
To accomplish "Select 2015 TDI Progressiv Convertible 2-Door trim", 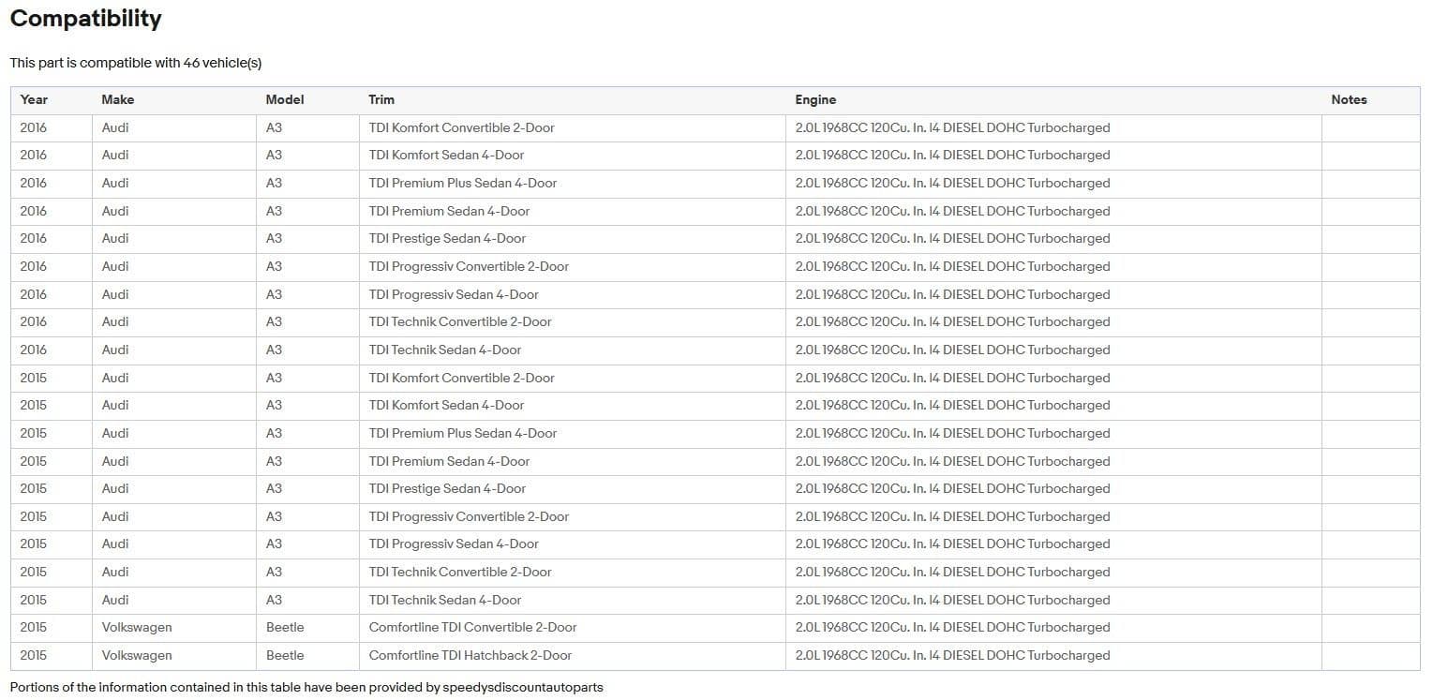I will [469, 516].
